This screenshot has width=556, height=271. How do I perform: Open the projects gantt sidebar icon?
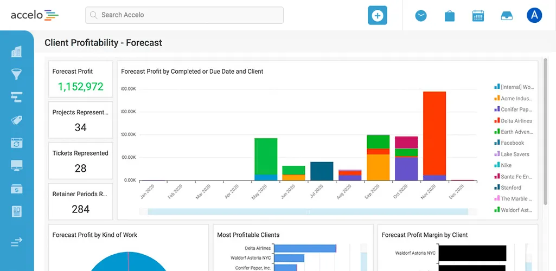pyautogui.click(x=17, y=97)
